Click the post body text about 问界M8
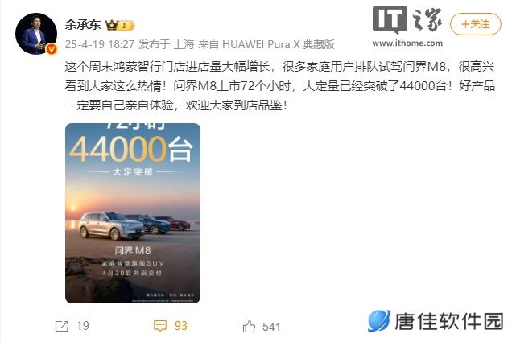 (x=279, y=86)
